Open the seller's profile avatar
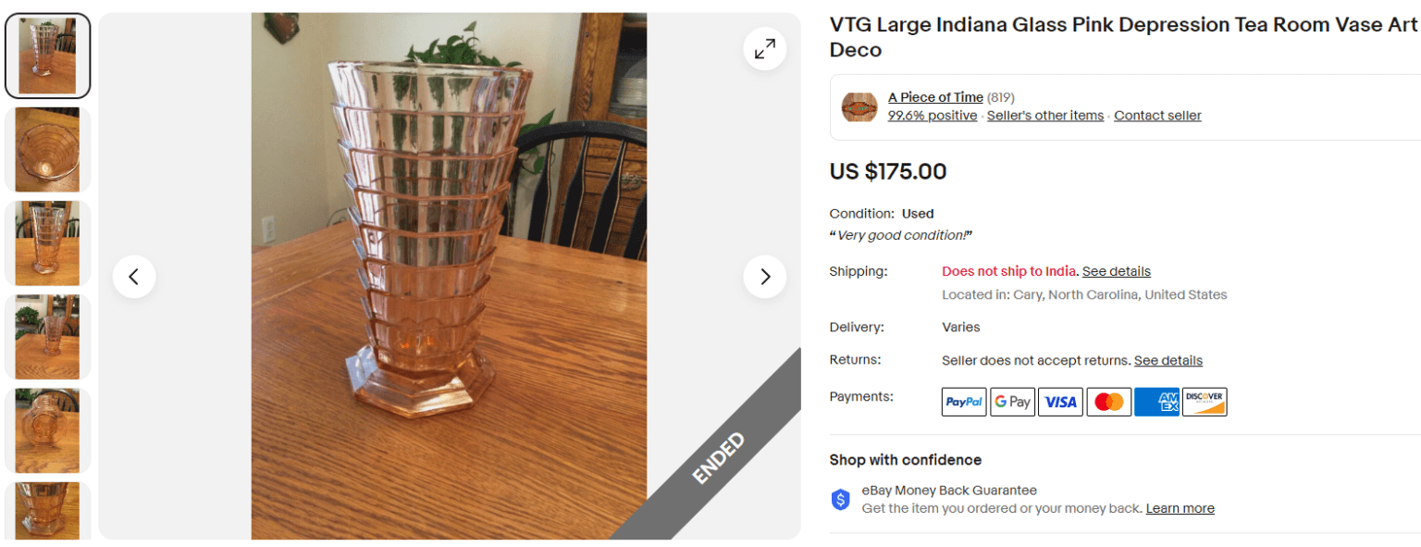 click(859, 106)
